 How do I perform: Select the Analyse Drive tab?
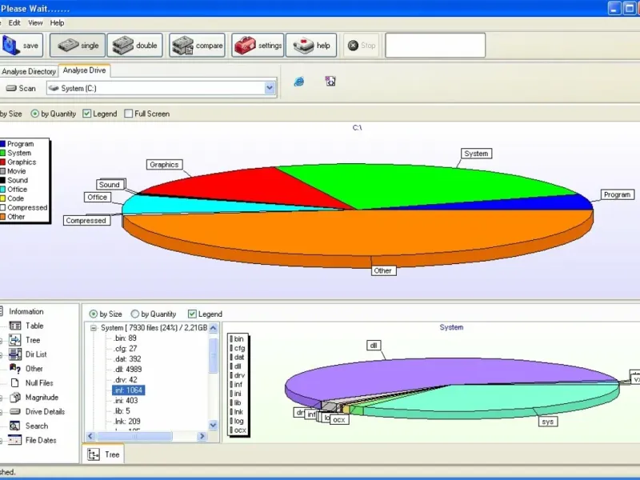click(85, 70)
